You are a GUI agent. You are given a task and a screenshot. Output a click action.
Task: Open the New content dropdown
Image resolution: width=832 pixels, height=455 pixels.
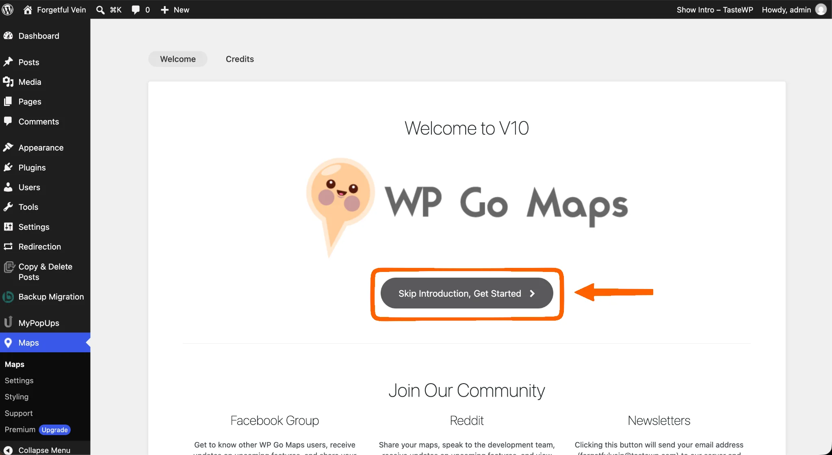coord(175,10)
